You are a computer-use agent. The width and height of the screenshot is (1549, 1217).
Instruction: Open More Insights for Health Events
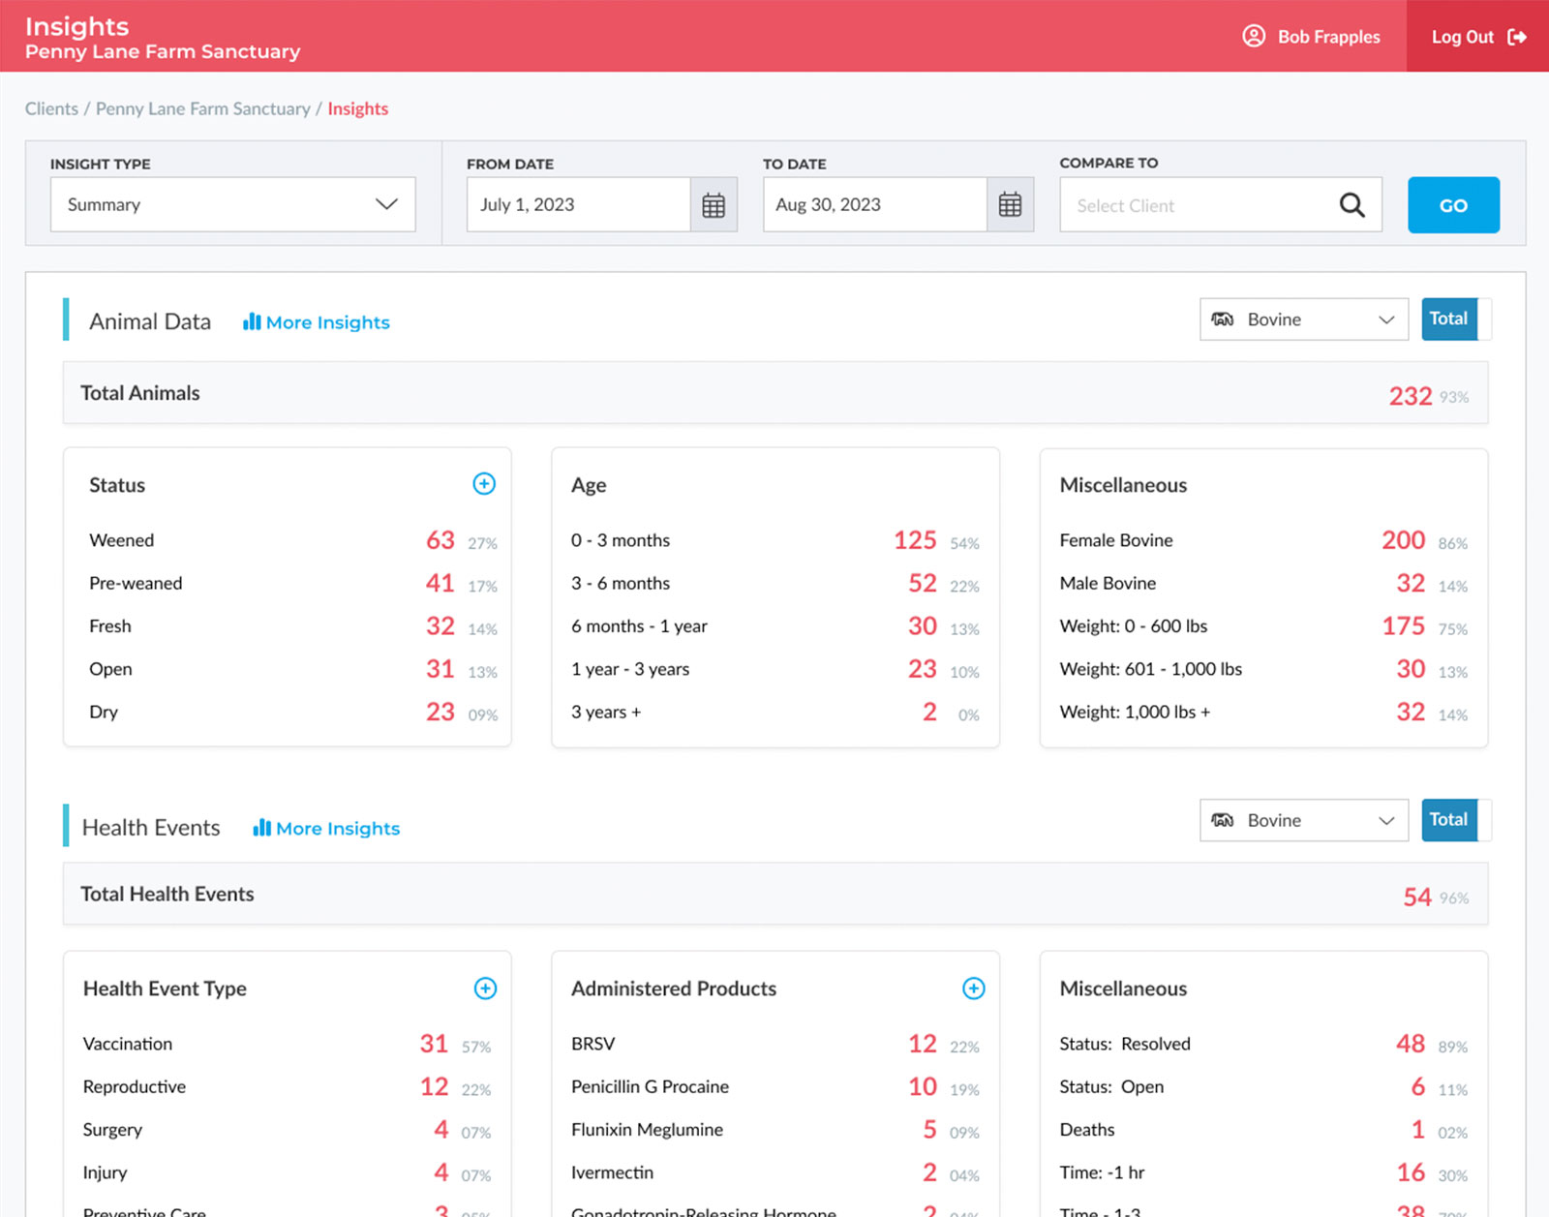coord(326,829)
